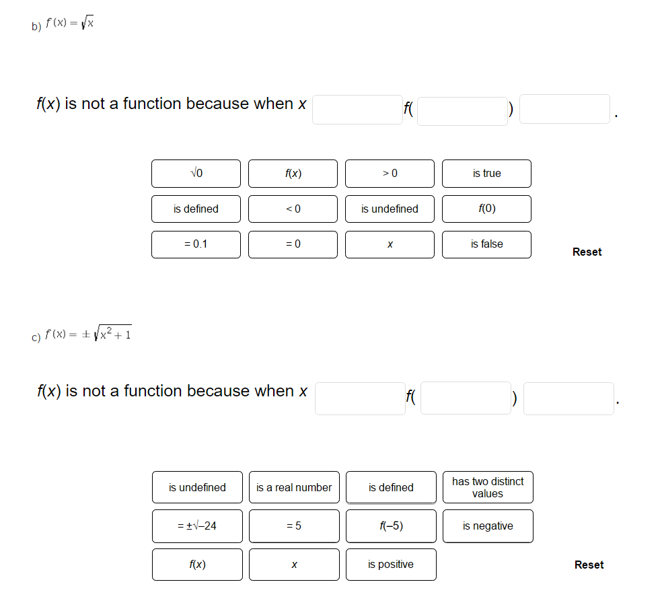
Task: Select the √0 answer tile
Action: [196, 174]
